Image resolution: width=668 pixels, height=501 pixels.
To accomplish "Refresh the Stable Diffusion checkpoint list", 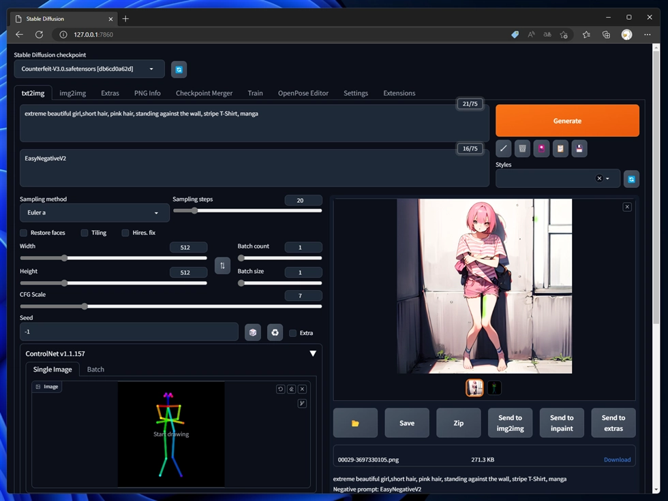I will coord(179,69).
